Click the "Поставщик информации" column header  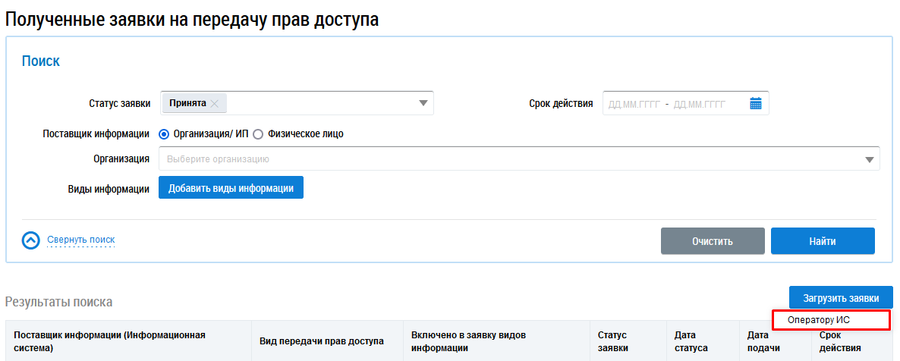click(111, 341)
